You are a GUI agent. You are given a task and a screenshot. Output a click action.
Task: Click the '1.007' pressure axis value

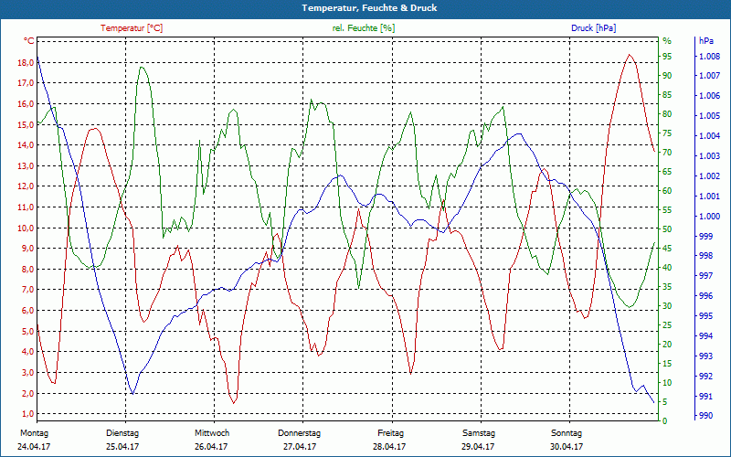(x=710, y=76)
